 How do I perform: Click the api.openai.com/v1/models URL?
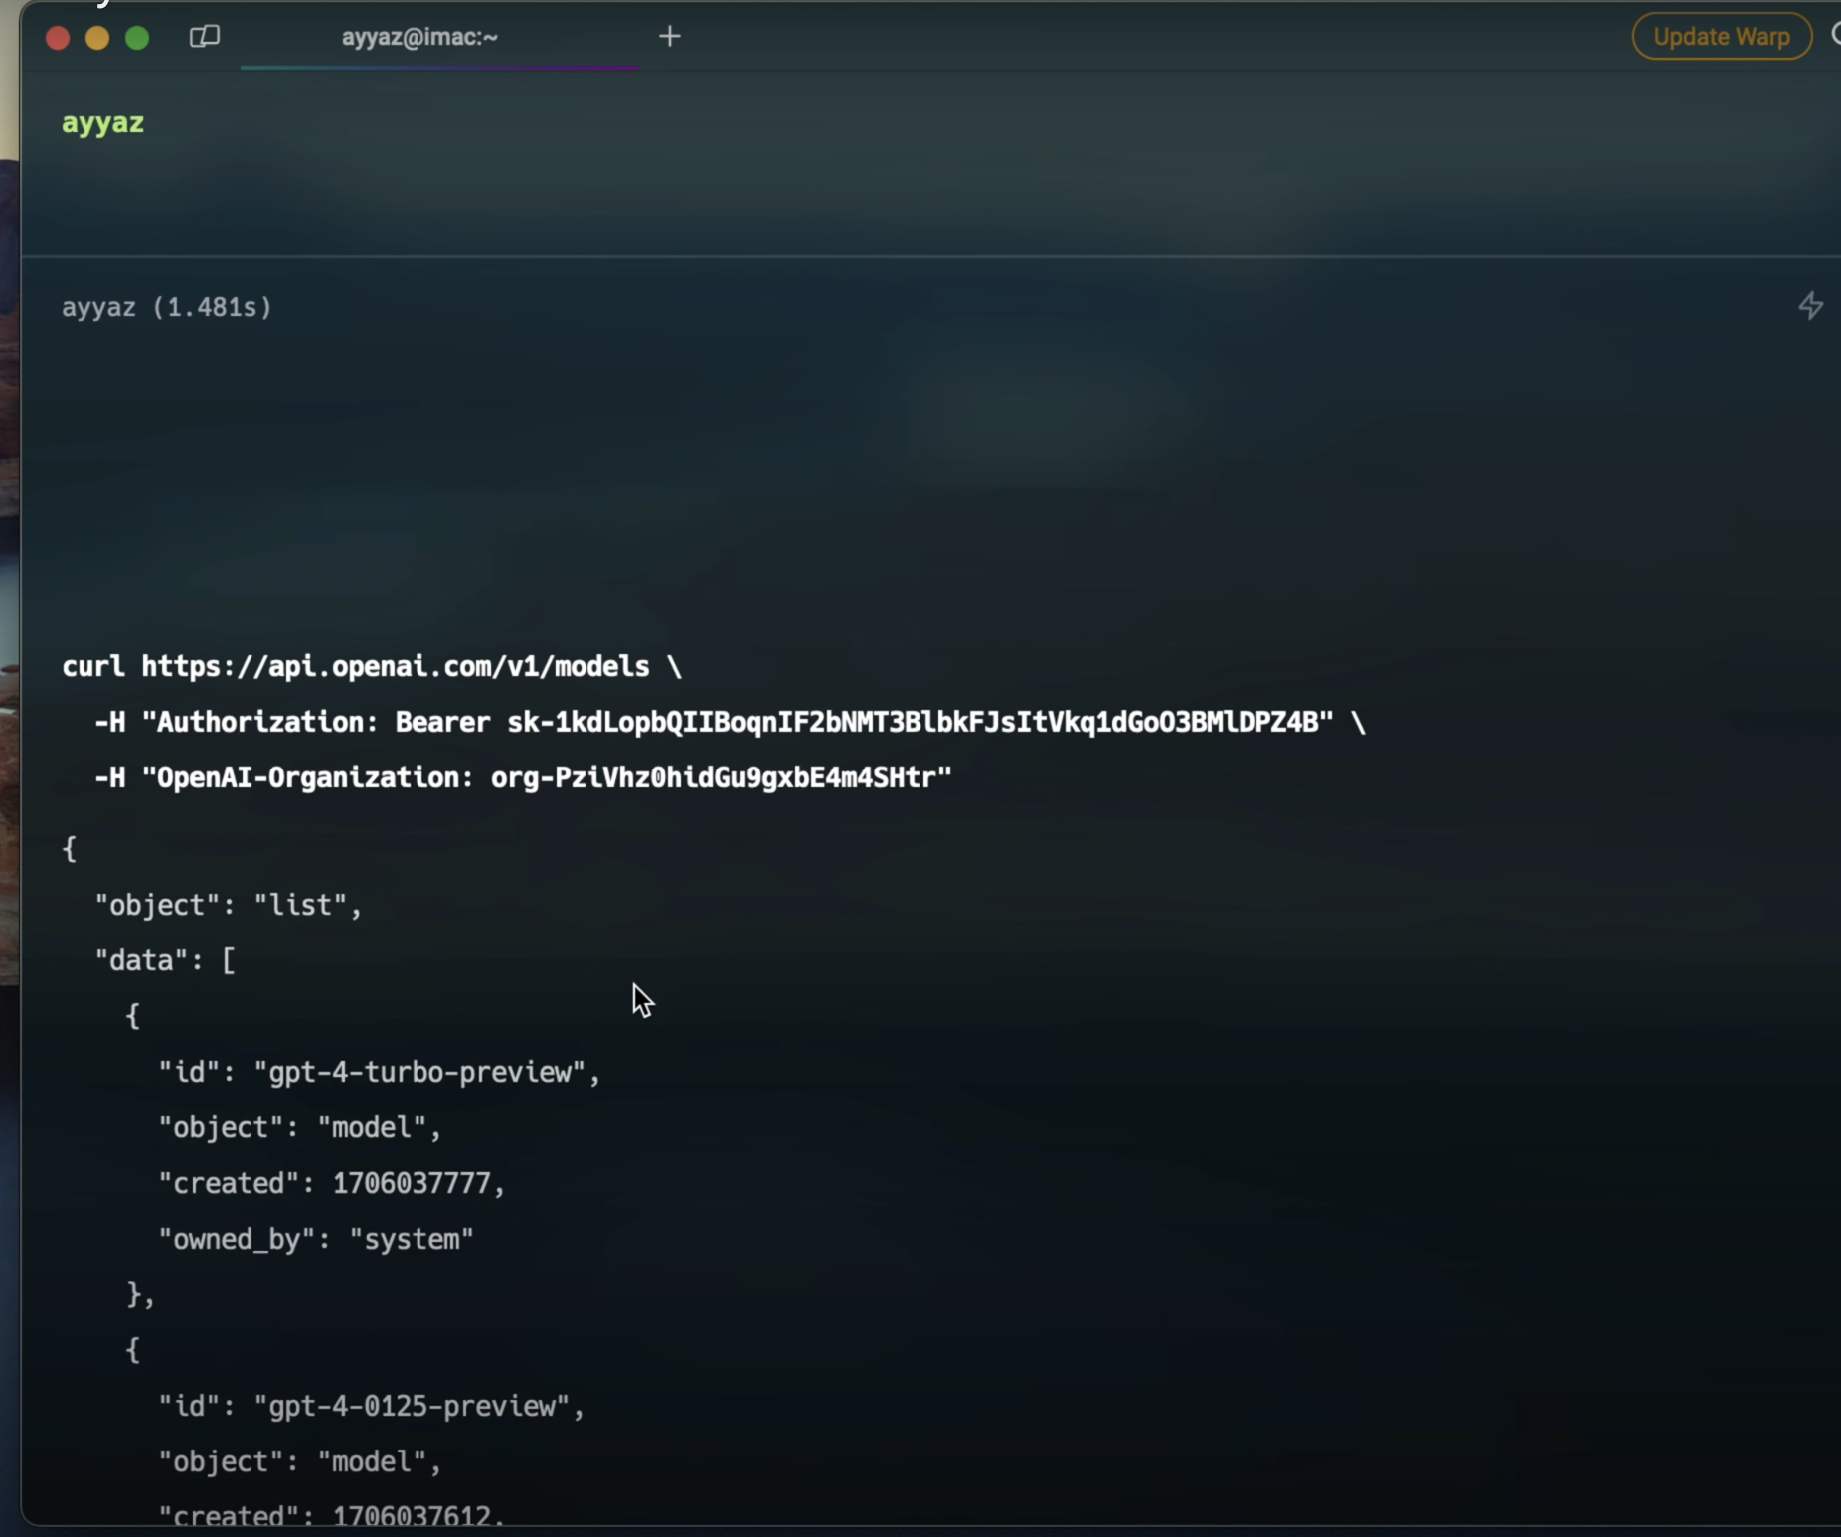(x=395, y=666)
